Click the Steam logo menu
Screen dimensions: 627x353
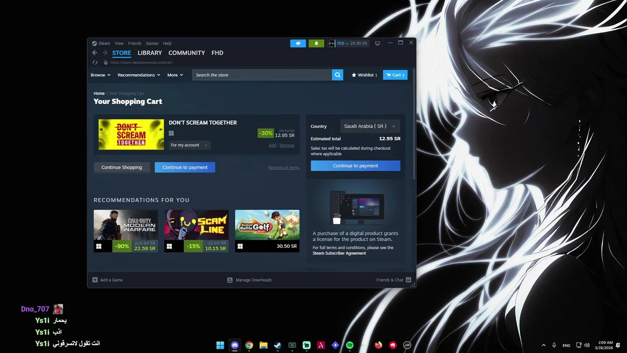pos(95,43)
